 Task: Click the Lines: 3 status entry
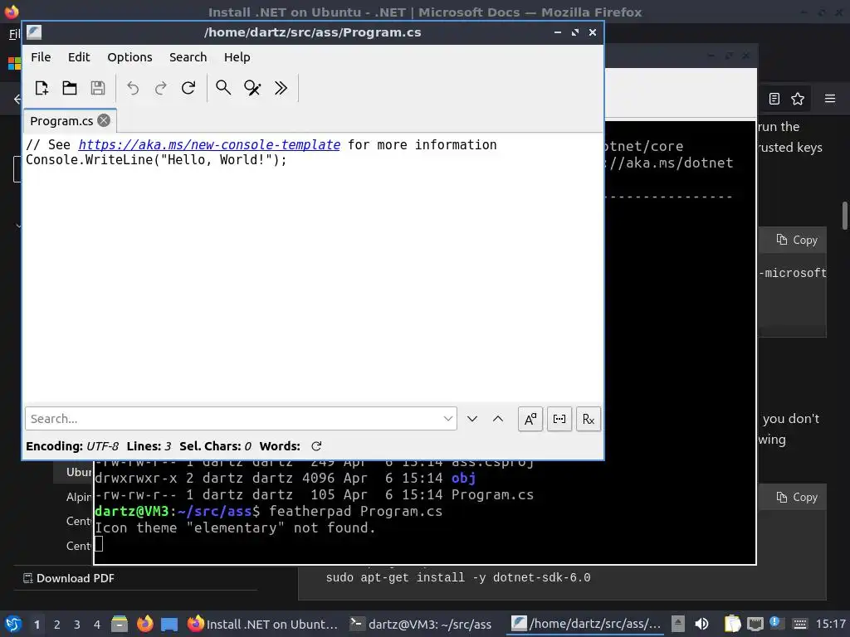[149, 445]
